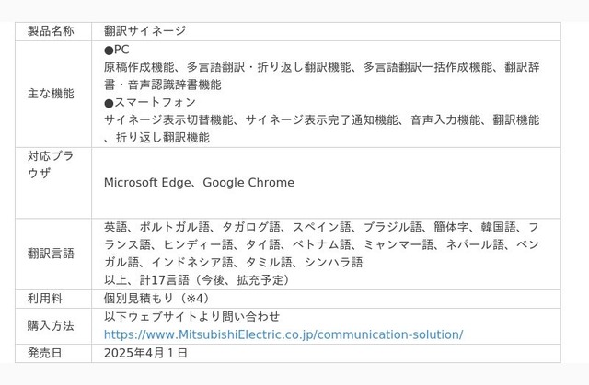Click the 主な機能 row label
589x385 pixels.
coord(51,94)
